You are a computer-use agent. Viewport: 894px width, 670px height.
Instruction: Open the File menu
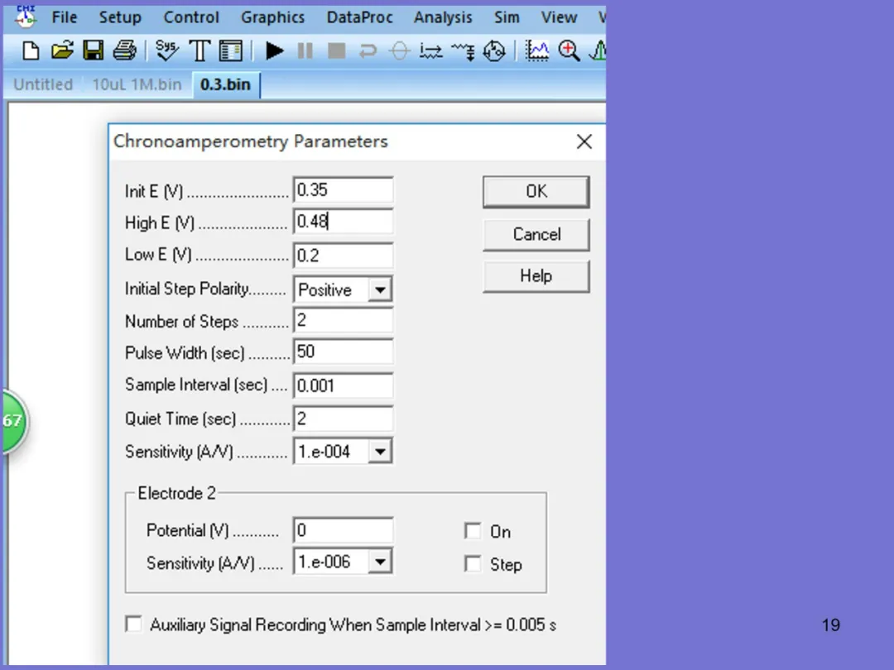tap(64, 17)
